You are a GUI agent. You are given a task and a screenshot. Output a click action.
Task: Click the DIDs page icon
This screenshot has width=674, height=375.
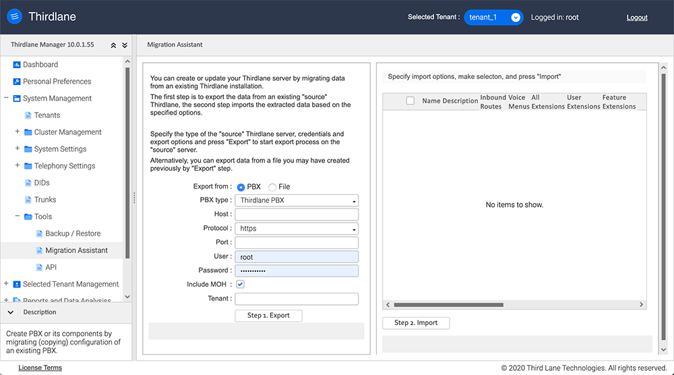28,183
